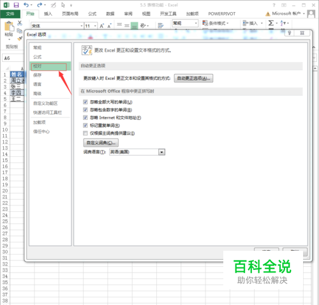319x305 pixels.
Task: Switch to the 页面布局 ribbon tab
Action: click(x=70, y=14)
